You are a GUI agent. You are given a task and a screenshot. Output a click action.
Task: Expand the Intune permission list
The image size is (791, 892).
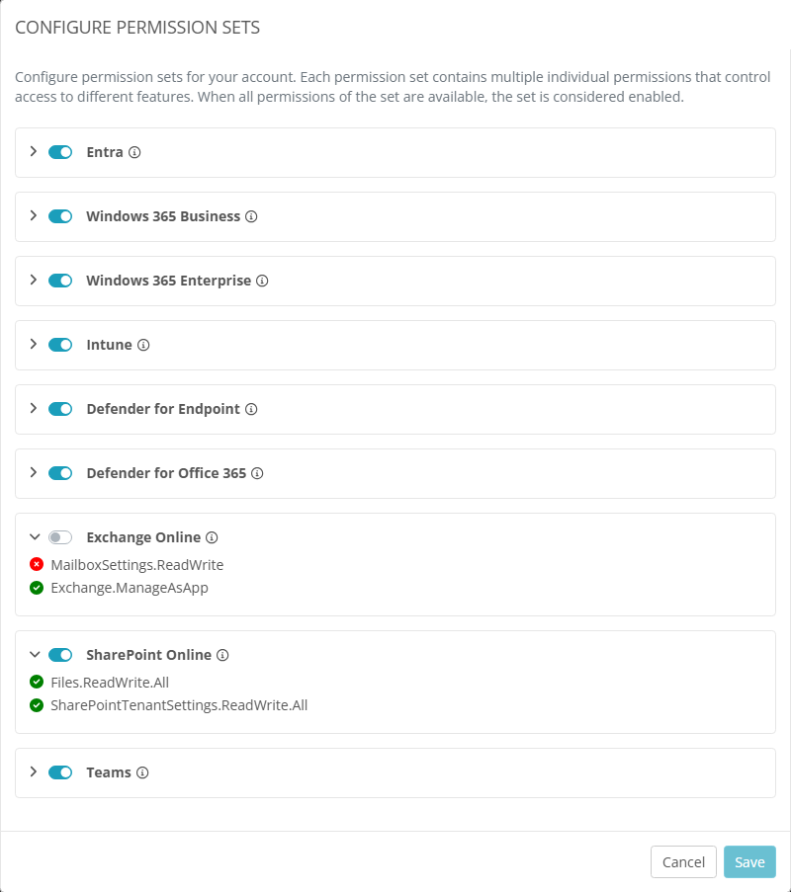[34, 345]
